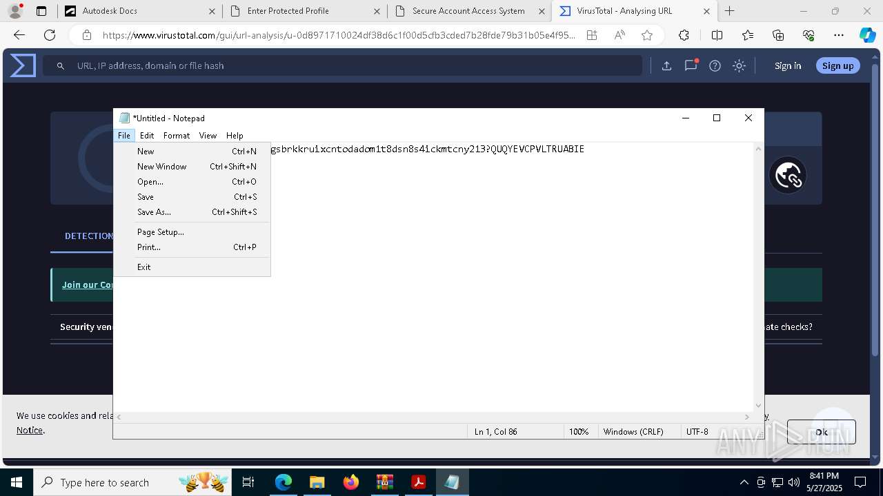883x496 pixels.
Task: Open Firefox from taskbar
Action: (x=351, y=482)
